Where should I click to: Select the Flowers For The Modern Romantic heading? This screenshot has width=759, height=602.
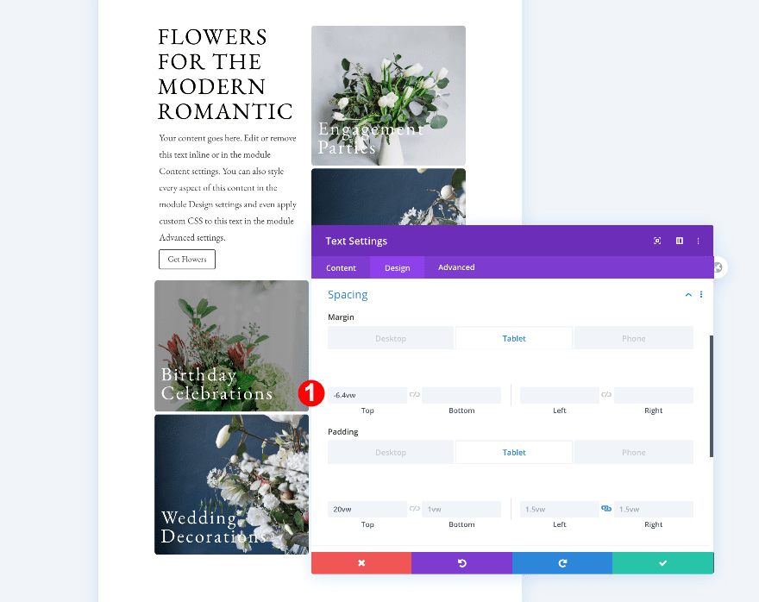[x=226, y=74]
